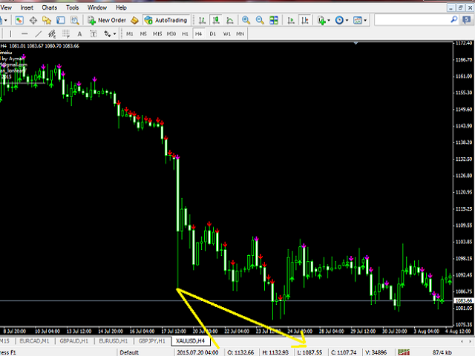This screenshot has height=356, width=475.
Task: Switch to the D1 timeframe
Action: tap(213, 34)
